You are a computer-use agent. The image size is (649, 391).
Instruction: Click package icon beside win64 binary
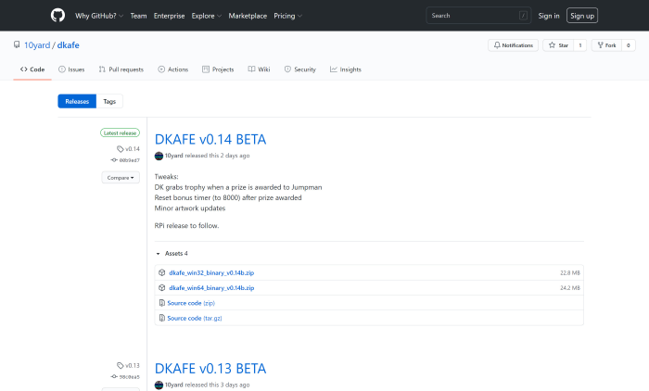point(162,288)
